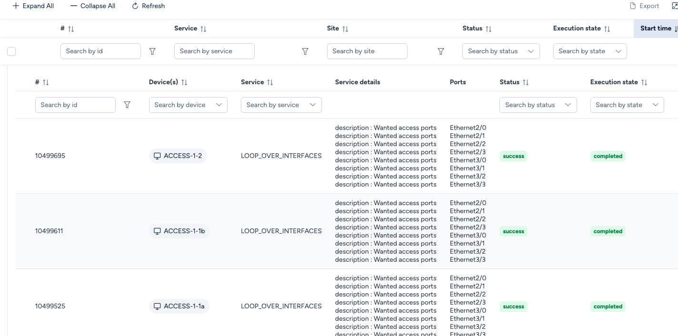The height and width of the screenshot is (336, 678).
Task: Click the Expand All button
Action: tap(33, 6)
